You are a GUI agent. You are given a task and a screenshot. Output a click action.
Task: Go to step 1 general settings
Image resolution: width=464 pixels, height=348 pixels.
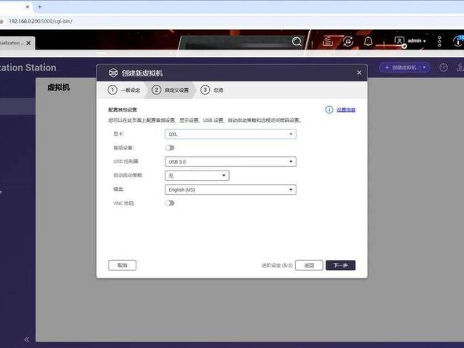coord(124,90)
